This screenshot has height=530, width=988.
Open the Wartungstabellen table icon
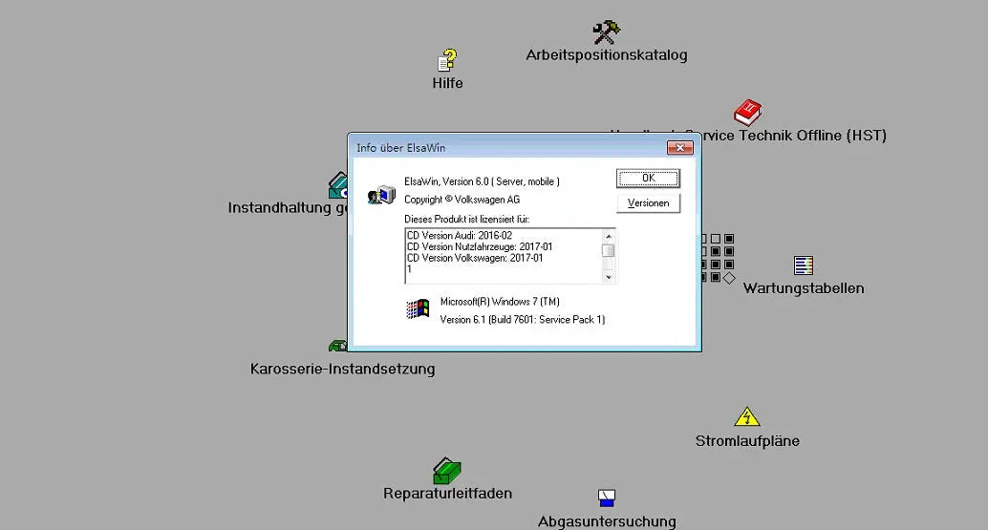(804, 265)
